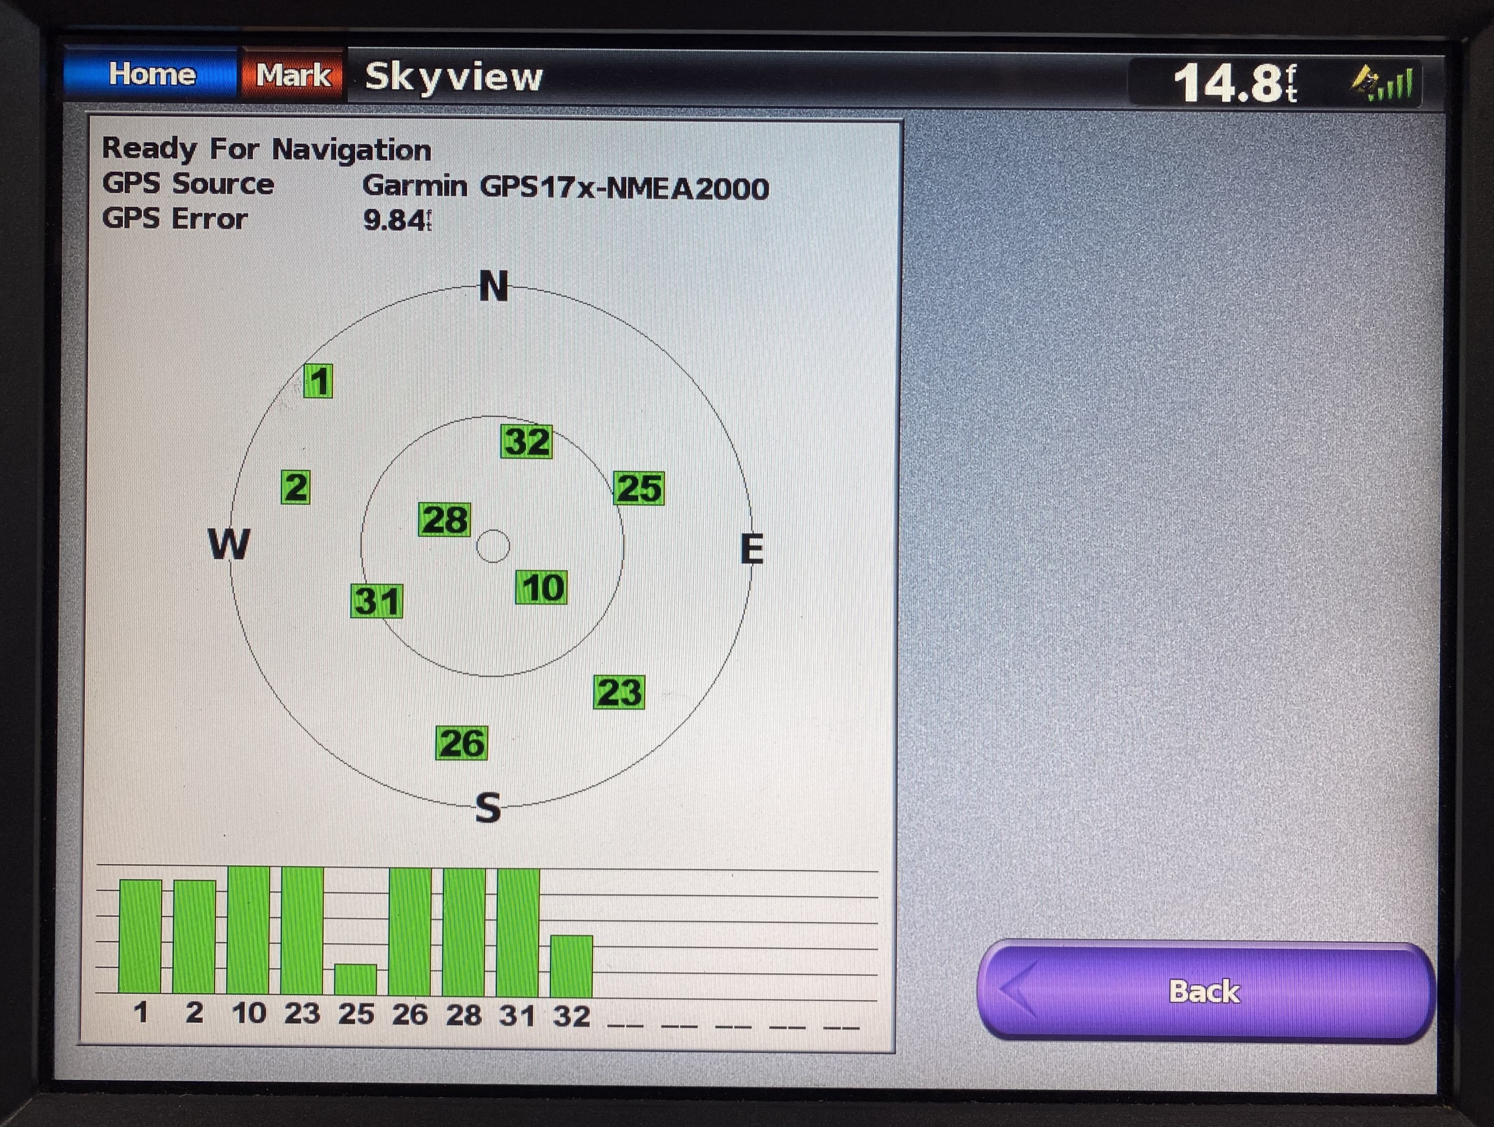Select satellite 23 marker on skyview
This screenshot has height=1127, width=1494.
620,692
